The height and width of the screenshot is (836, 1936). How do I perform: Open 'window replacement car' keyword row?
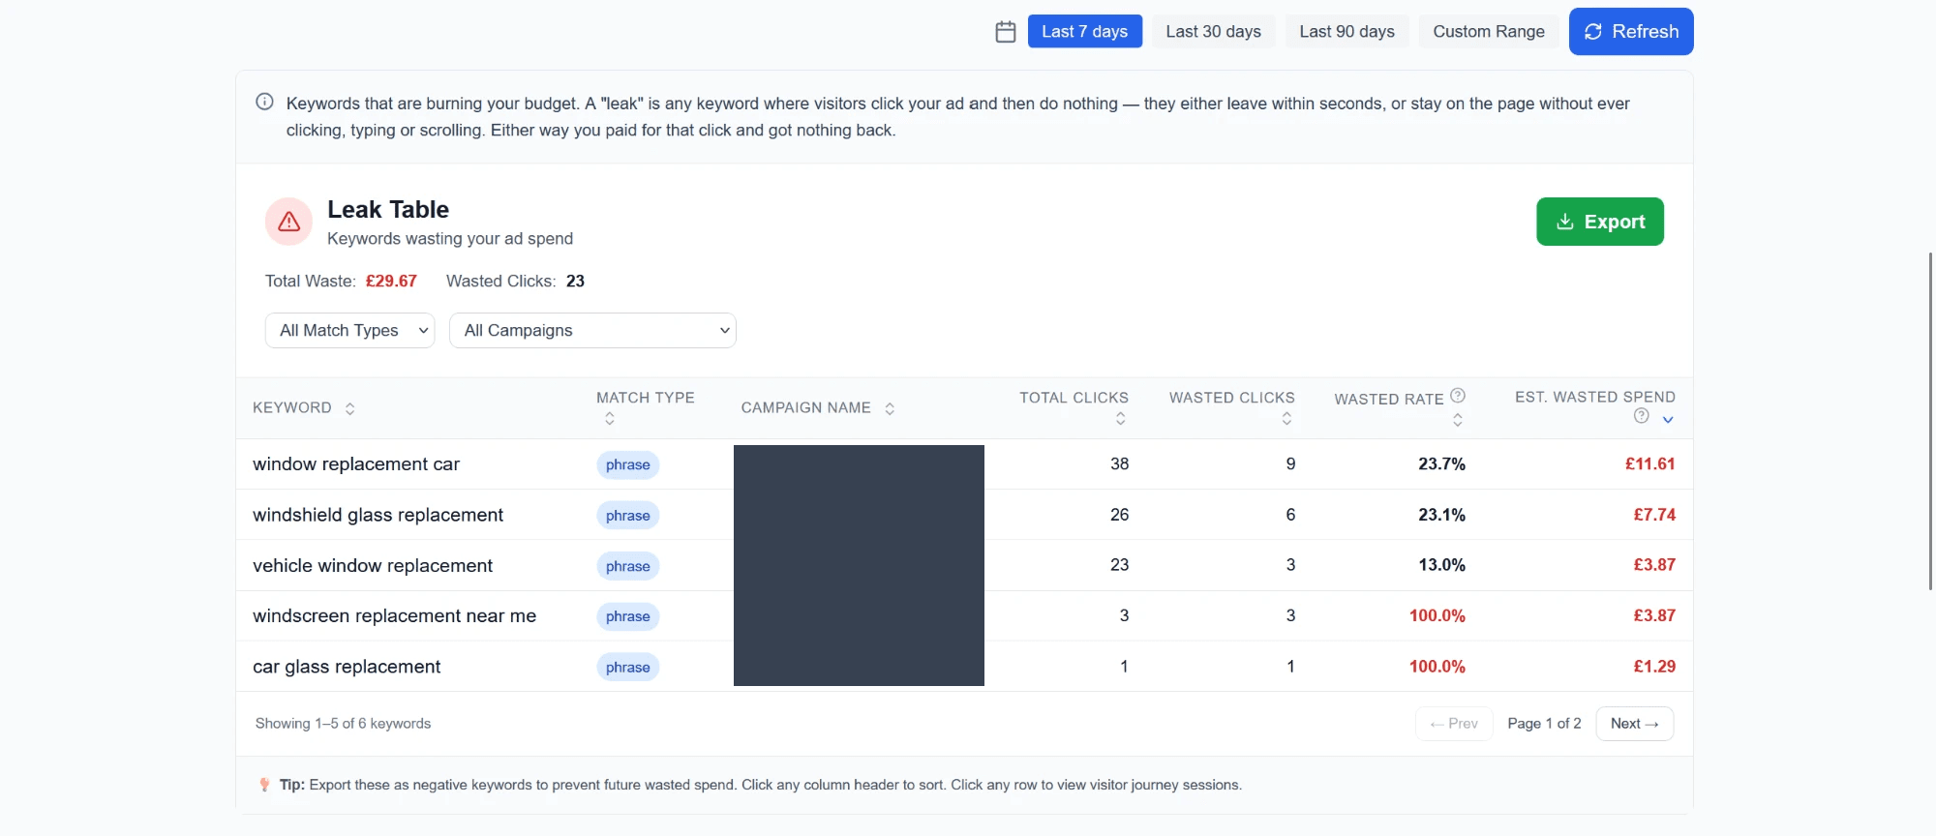click(964, 464)
